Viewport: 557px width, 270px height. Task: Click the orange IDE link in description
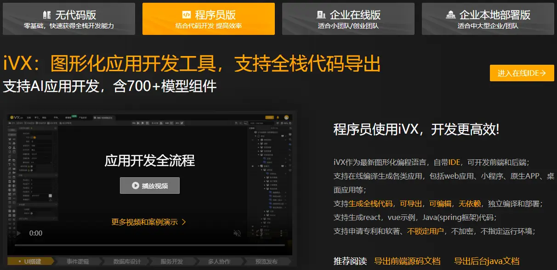pos(454,162)
